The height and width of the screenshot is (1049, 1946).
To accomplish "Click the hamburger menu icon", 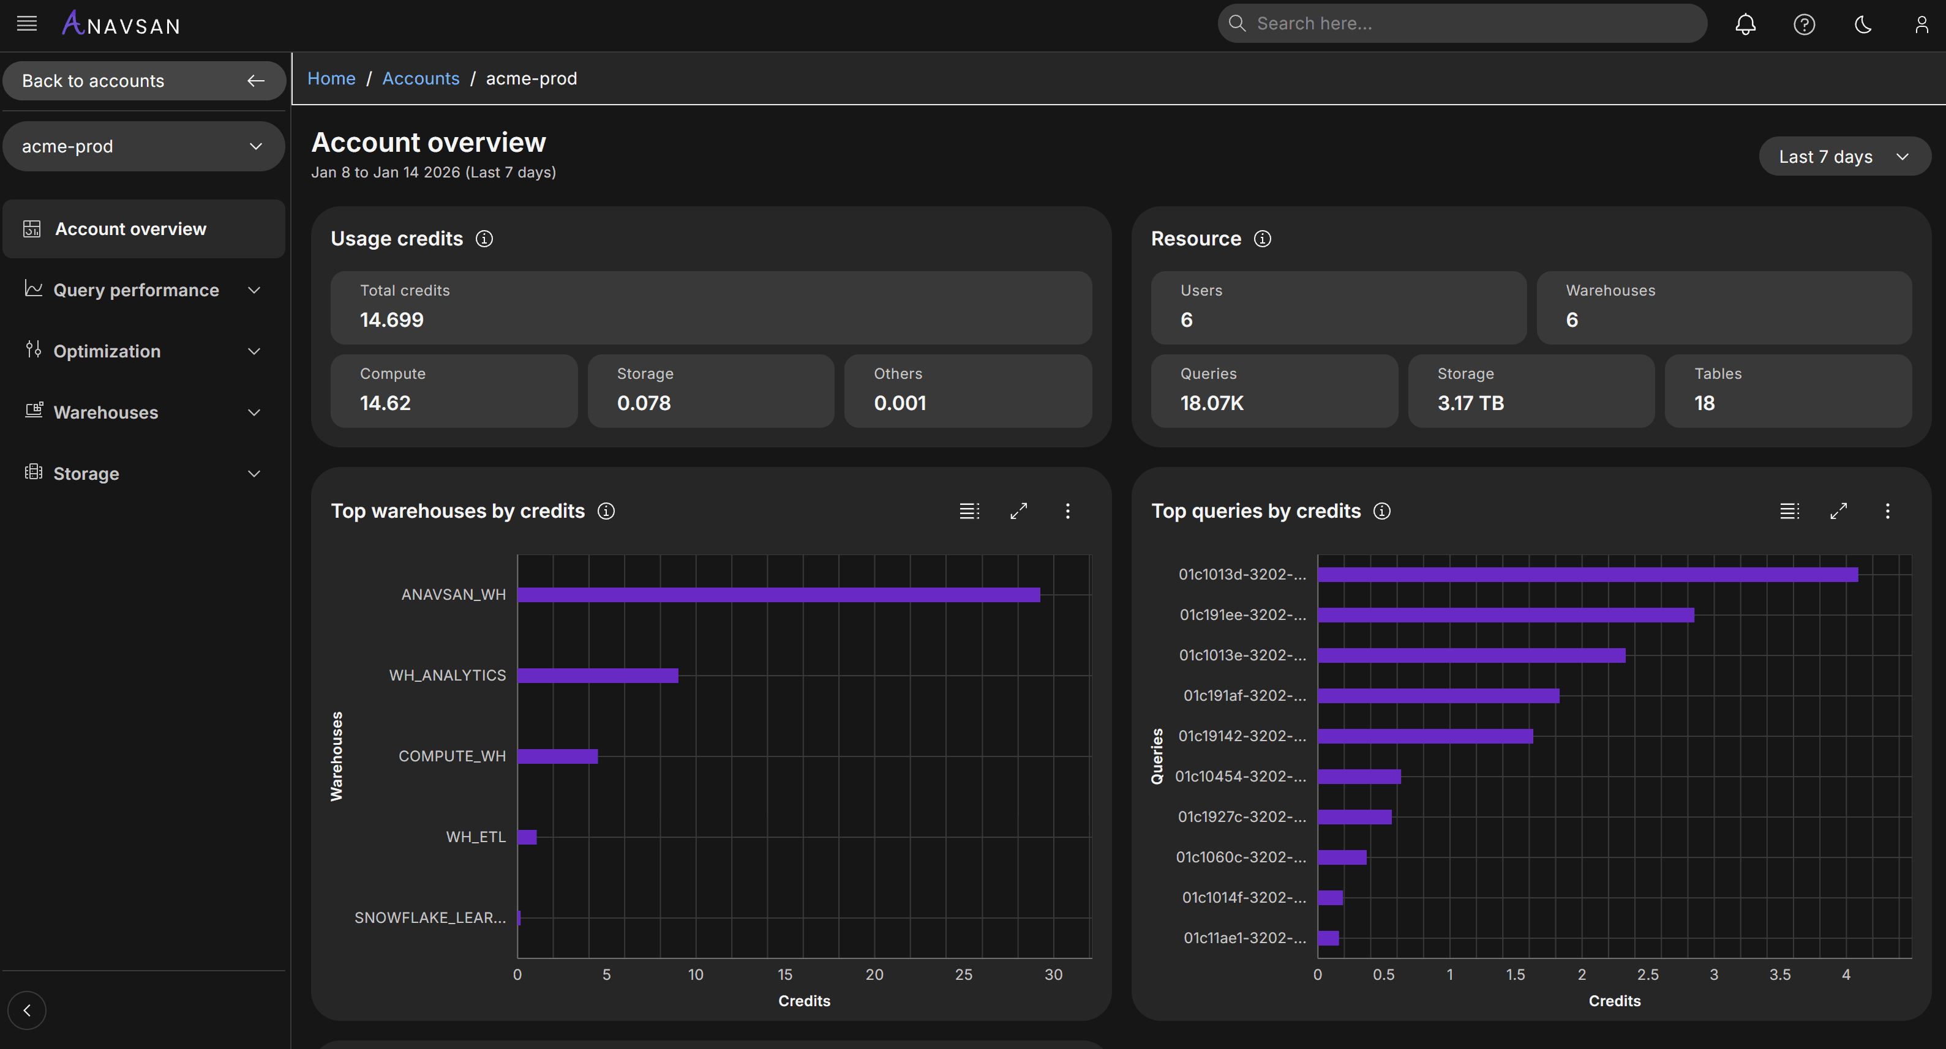I will tap(27, 23).
